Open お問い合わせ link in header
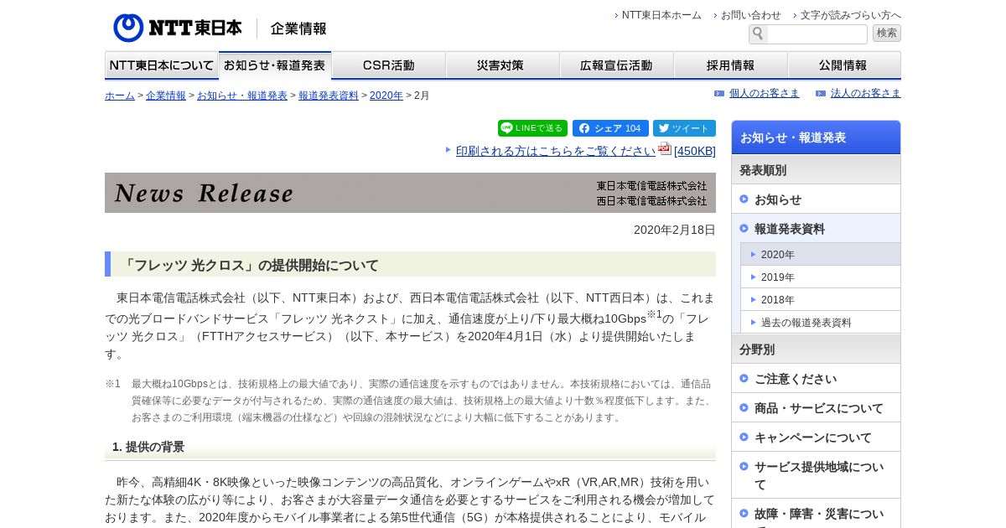The height and width of the screenshot is (528, 1006). (751, 15)
